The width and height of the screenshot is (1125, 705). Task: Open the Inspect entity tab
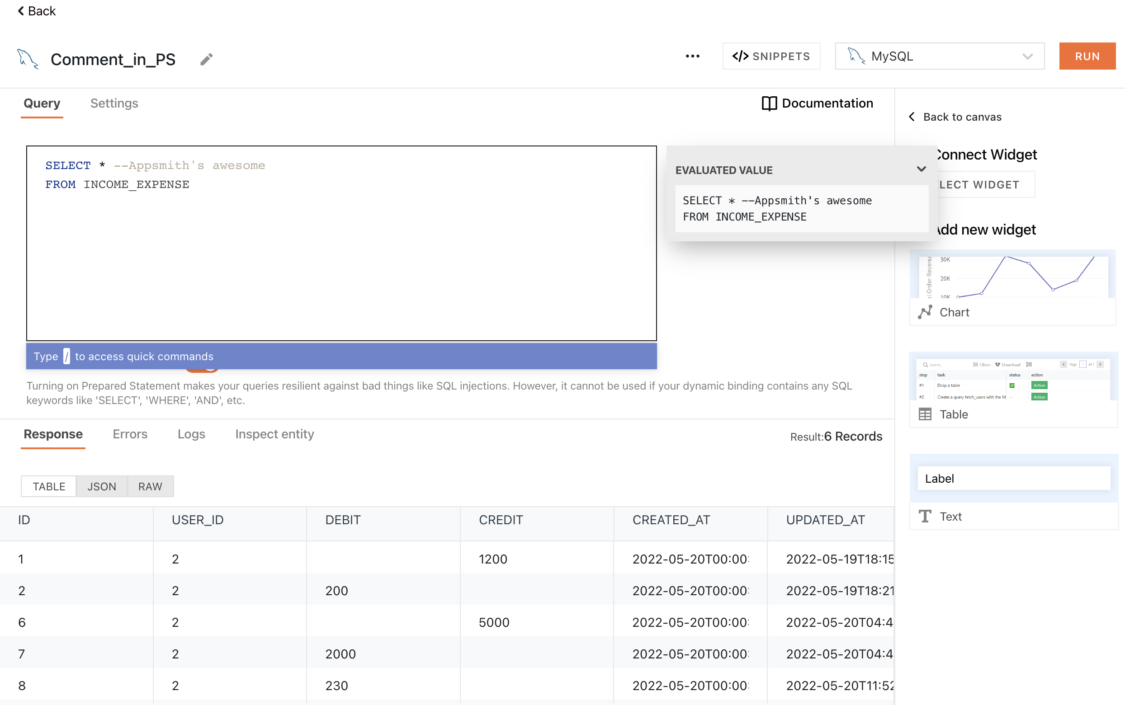point(275,434)
